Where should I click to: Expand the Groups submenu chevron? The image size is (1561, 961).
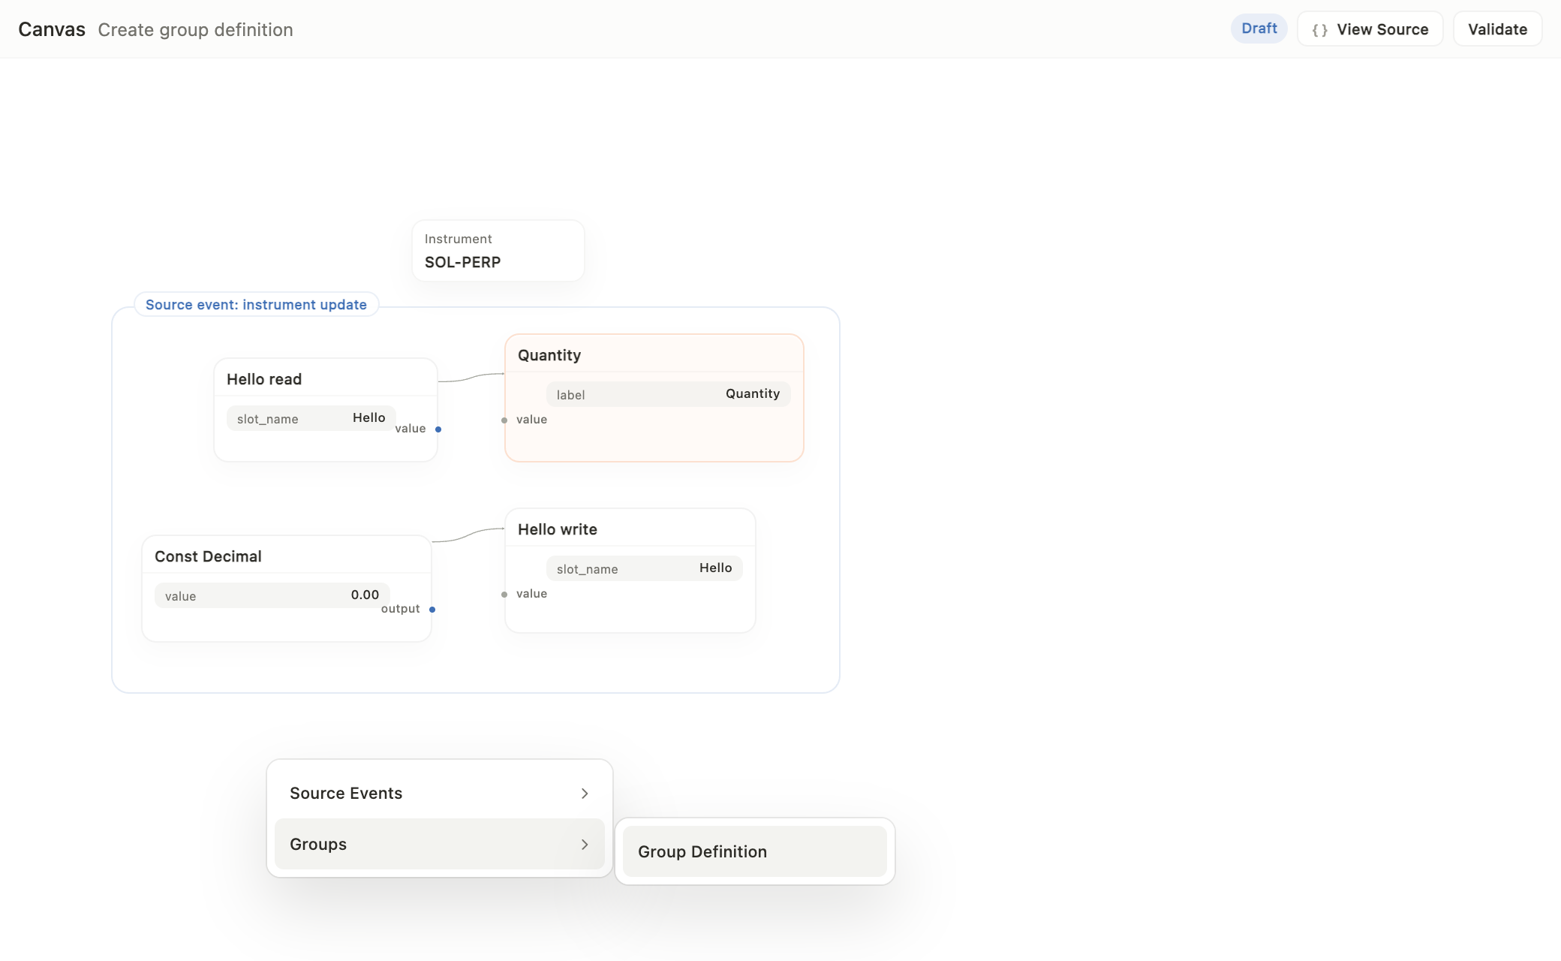585,845
